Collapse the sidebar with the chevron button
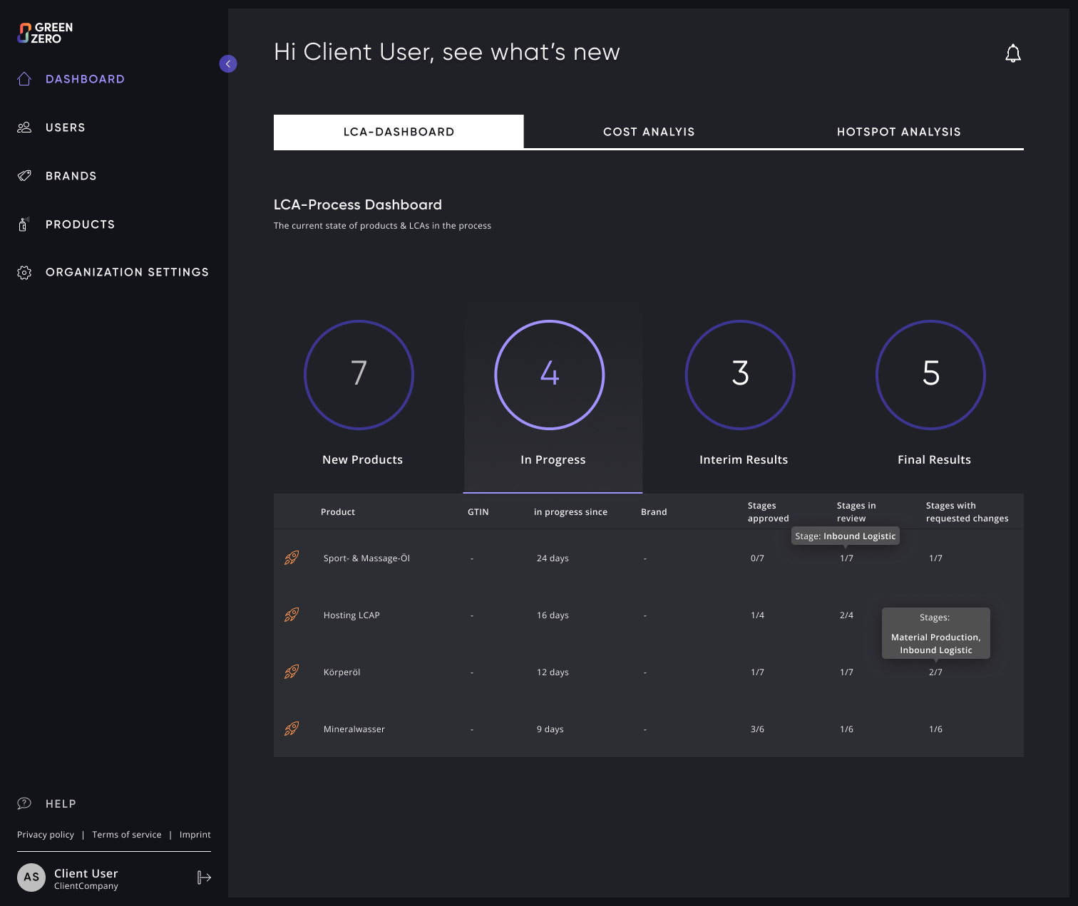 click(228, 63)
